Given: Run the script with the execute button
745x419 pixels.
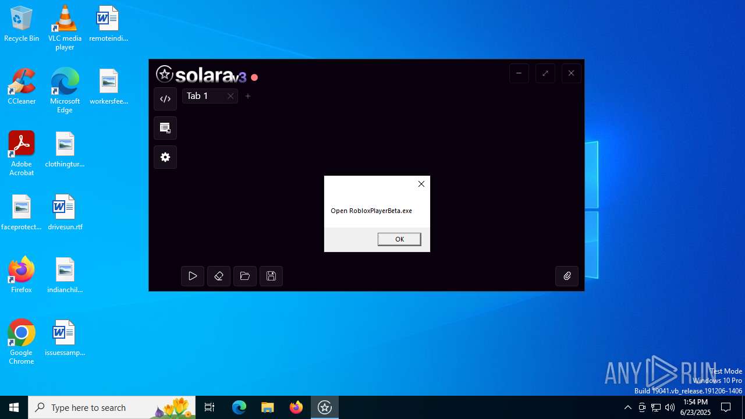Looking at the screenshot, I should coord(193,276).
